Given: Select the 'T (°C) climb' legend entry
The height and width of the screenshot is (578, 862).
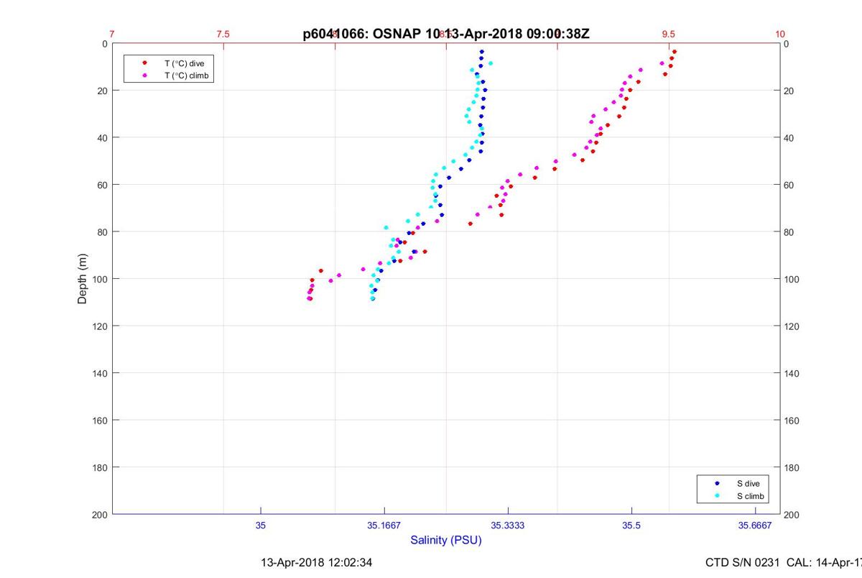Looking at the screenshot, I should point(187,75).
